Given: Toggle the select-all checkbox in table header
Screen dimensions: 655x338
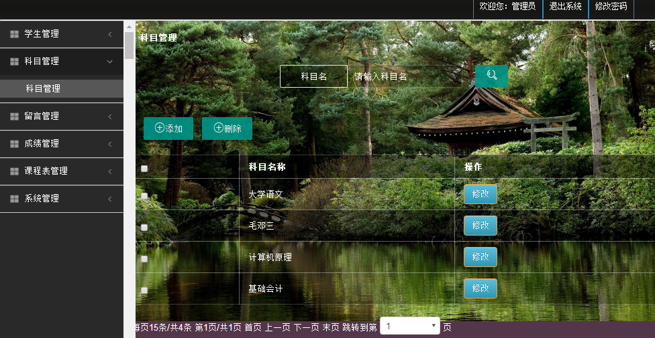Looking at the screenshot, I should 144,169.
